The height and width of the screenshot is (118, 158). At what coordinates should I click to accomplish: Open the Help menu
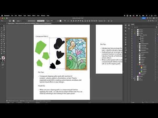click(x=48, y=16)
